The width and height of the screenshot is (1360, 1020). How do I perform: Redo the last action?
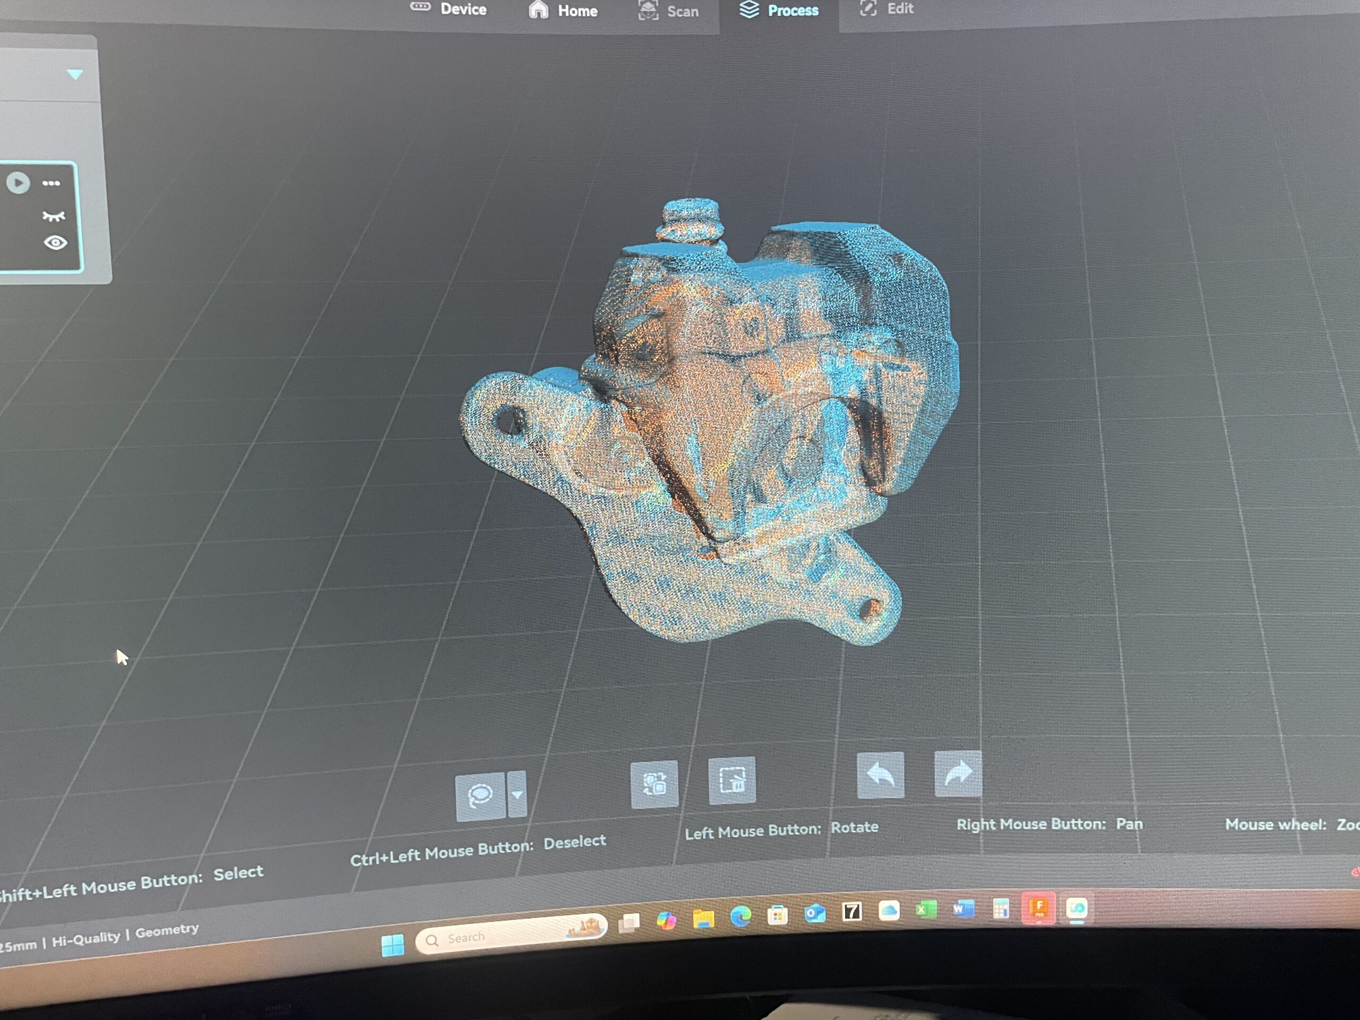[x=958, y=773]
